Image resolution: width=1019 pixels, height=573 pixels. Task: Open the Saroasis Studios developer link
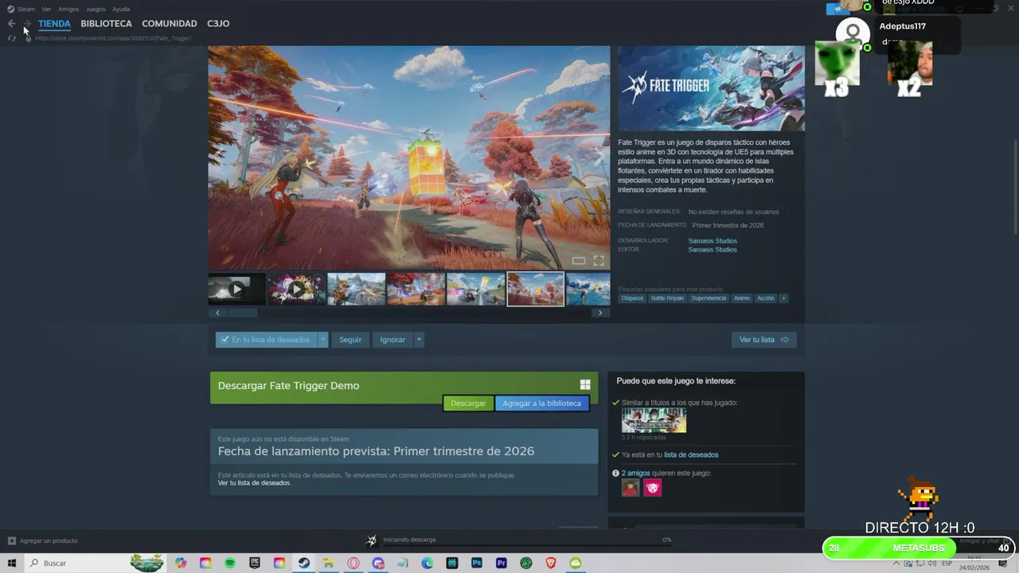point(713,241)
